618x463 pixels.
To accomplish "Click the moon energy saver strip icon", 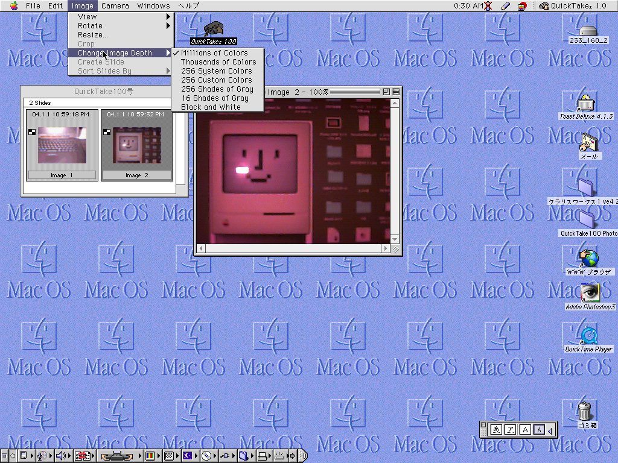I will [187, 456].
